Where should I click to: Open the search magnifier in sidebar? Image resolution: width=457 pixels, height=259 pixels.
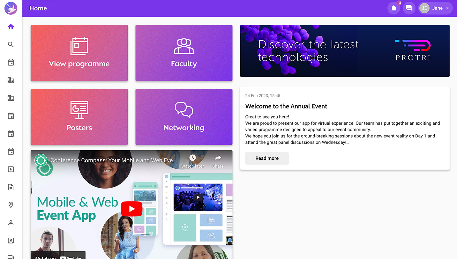tap(11, 45)
